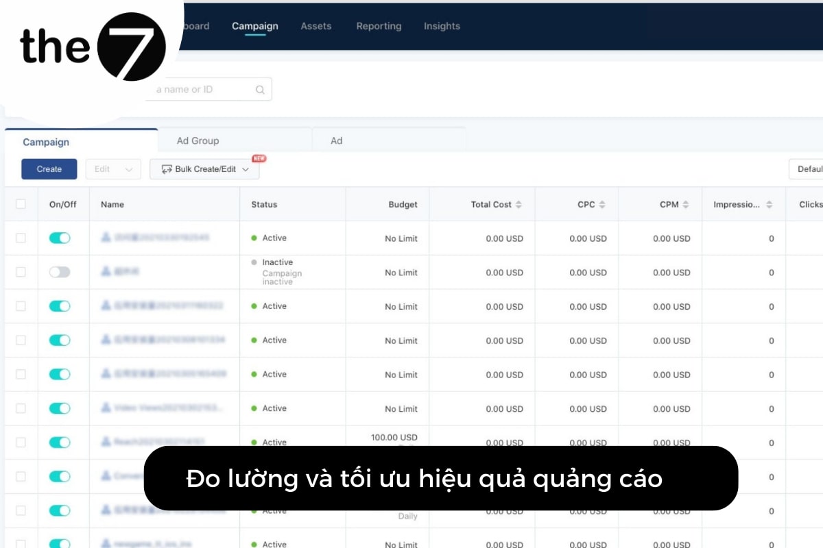823x548 pixels.
Task: Click the CPC value in the Inactive row
Action: tap(588, 273)
